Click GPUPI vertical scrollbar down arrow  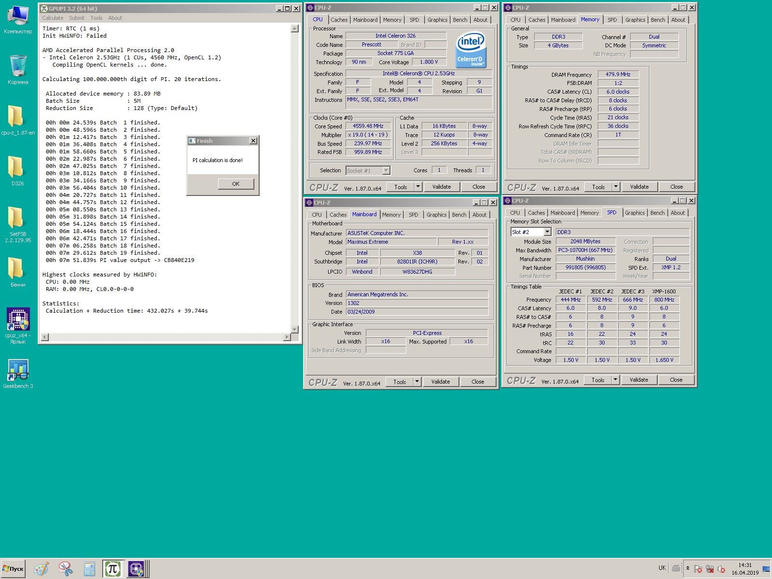click(295, 330)
